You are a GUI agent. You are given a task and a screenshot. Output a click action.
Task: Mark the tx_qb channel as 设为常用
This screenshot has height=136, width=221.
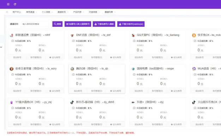(x=115, y=91)
